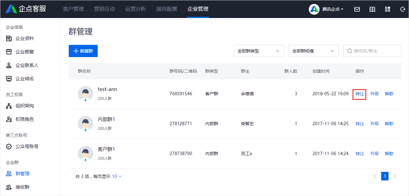Image resolution: width=409 pixels, height=196 pixels.
Task: Focus the 群名称/群主 search field
Action: point(372,51)
